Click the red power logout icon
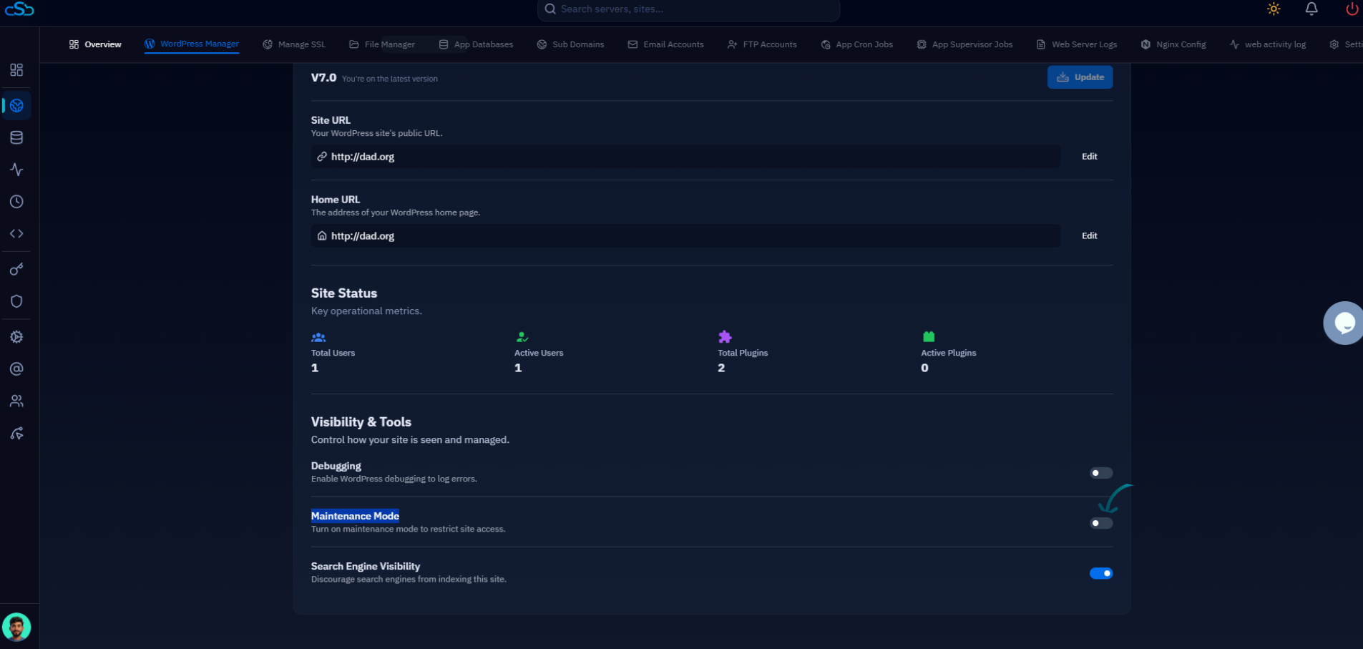The image size is (1363, 649). [1352, 9]
